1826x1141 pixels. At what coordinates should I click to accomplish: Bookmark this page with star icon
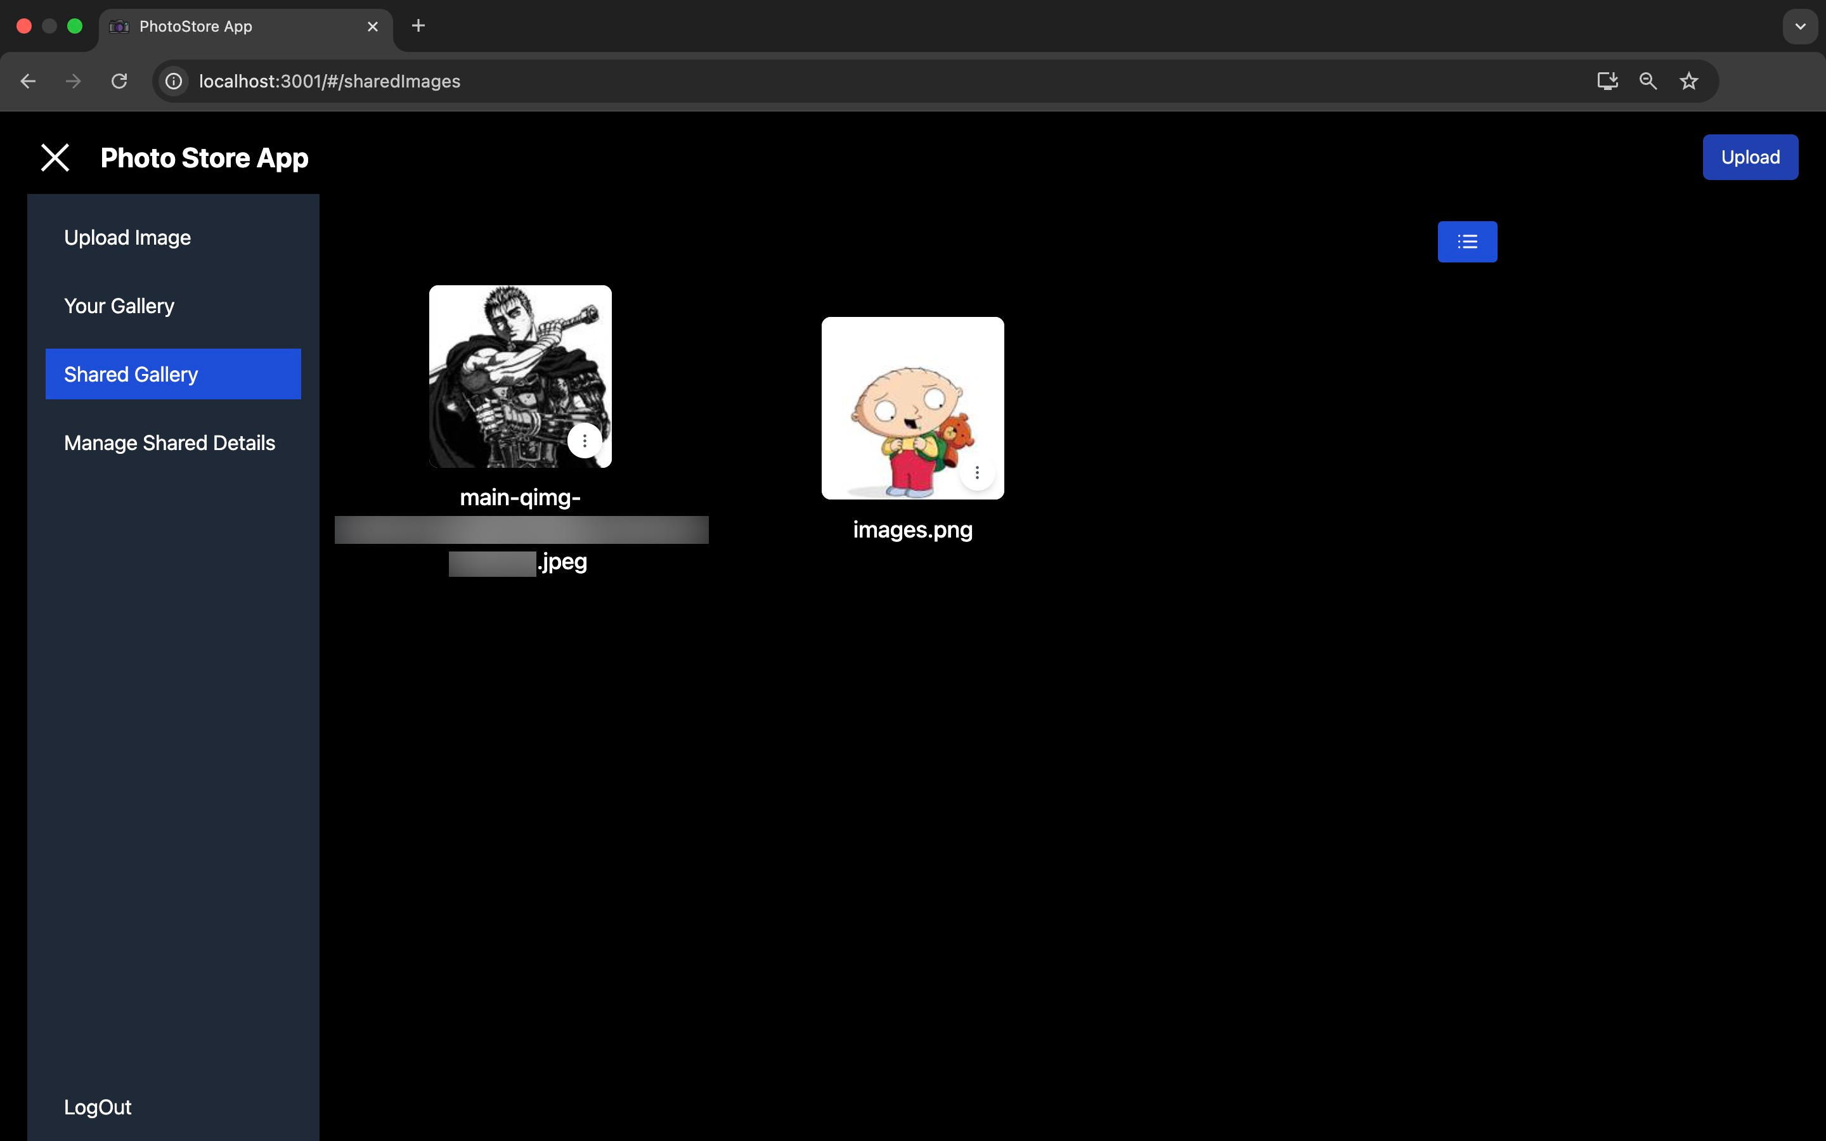pyautogui.click(x=1688, y=82)
